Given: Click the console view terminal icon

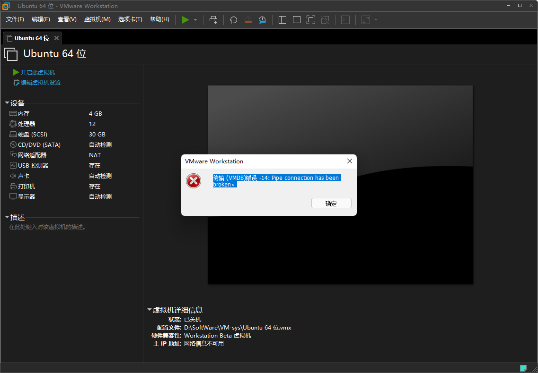Looking at the screenshot, I should click(x=345, y=20).
